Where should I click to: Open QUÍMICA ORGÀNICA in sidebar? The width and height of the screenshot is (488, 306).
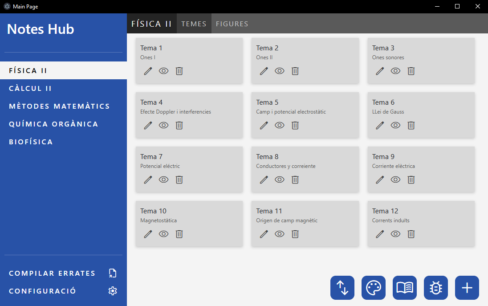64,124
